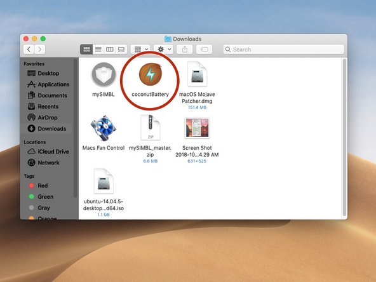Screen dimensions: 376x282
Task: Open the group-by arrangement dropdown
Action: point(141,50)
